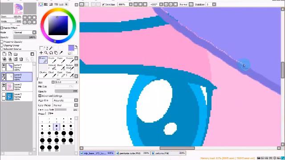The image size is (285, 160).
Task: Open the Color Picker mode dropdown
Action: (76, 105)
